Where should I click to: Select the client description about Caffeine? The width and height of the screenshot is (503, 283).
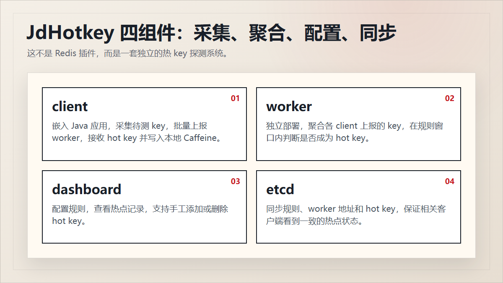coord(137,132)
